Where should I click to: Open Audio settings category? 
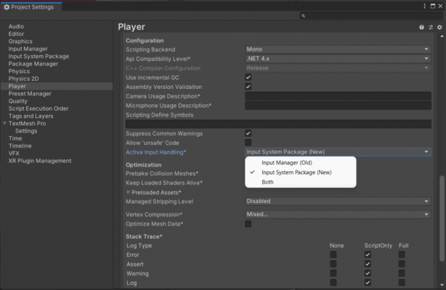coord(16,27)
